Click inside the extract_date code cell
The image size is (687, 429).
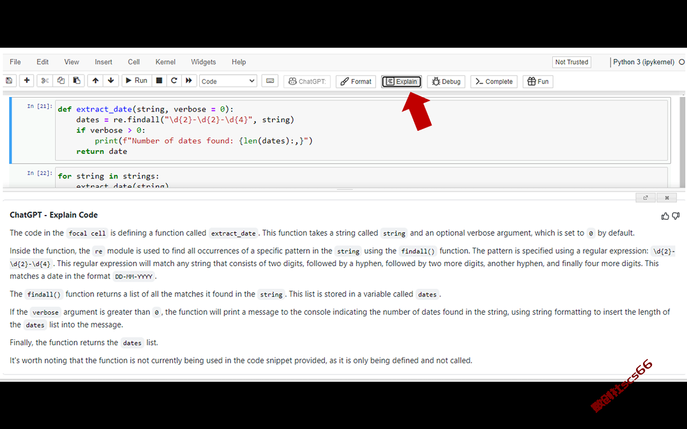[362, 130]
